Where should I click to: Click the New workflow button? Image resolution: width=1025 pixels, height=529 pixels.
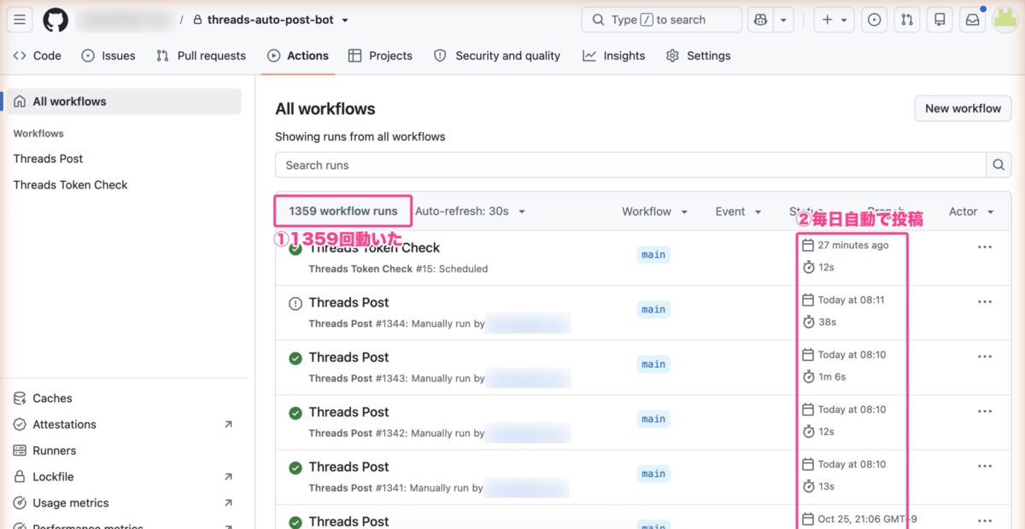(x=963, y=108)
